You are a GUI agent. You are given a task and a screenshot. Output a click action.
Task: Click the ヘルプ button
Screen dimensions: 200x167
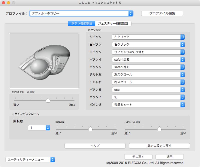click(x=95, y=146)
